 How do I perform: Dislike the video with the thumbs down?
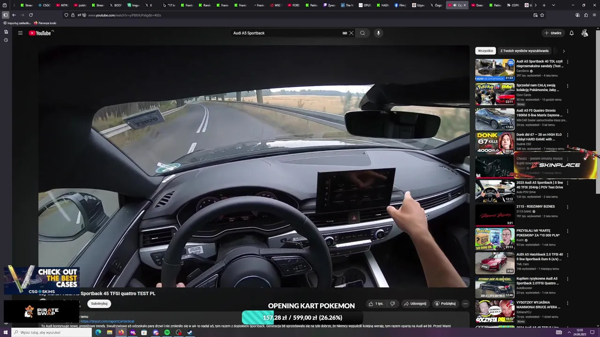point(392,304)
